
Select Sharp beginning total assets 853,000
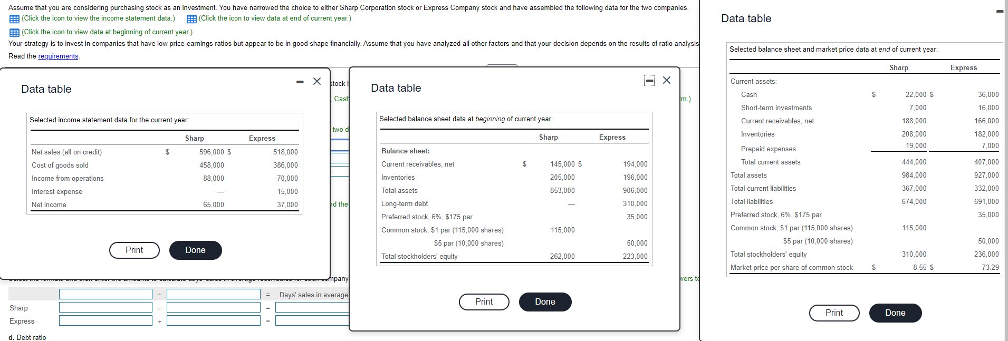pos(563,191)
